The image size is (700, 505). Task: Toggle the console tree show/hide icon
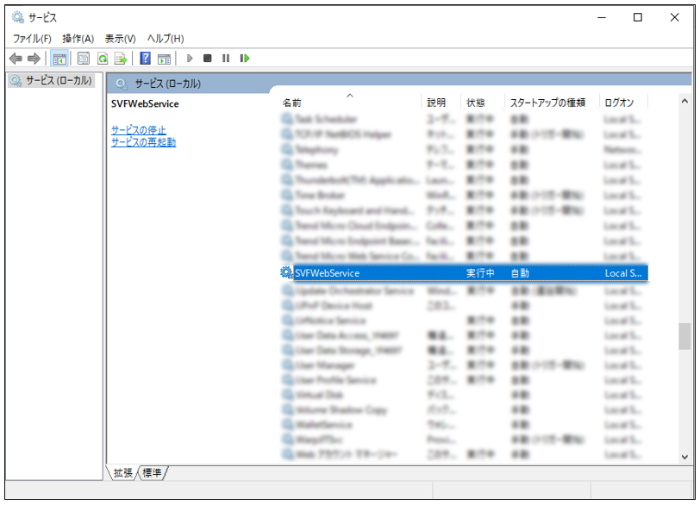(x=59, y=59)
